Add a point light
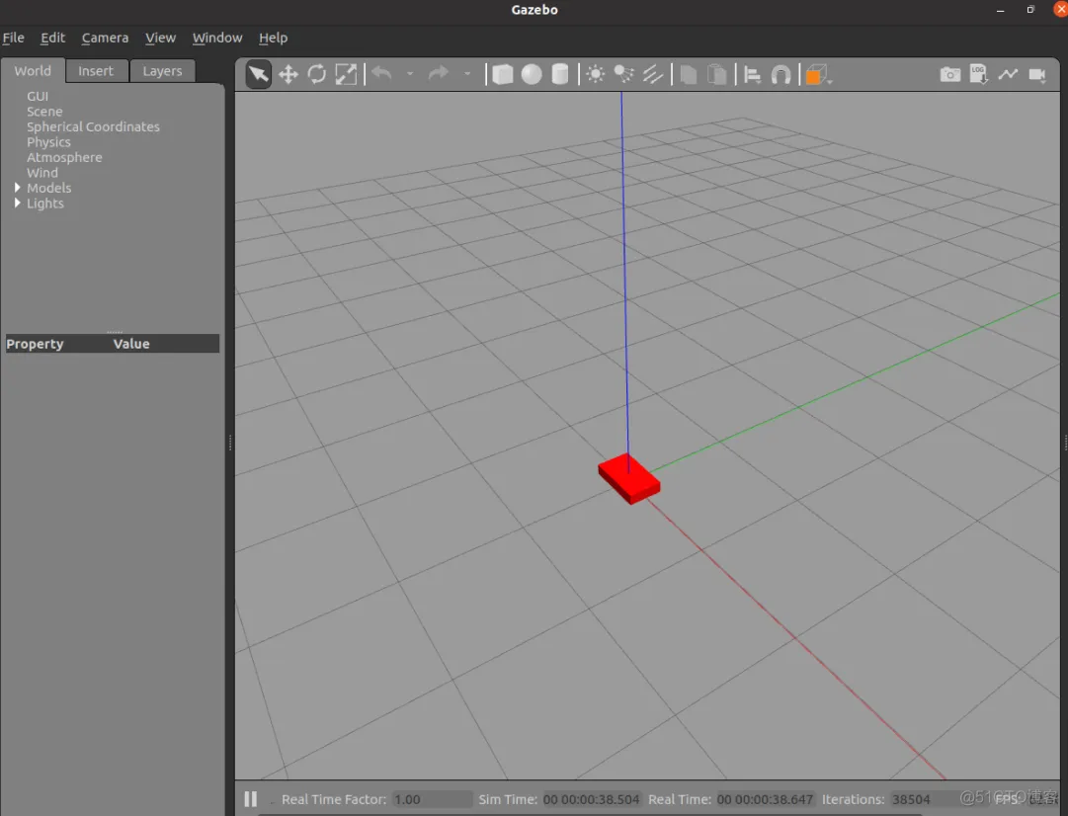Viewport: 1068px width, 816px height. pyautogui.click(x=596, y=74)
